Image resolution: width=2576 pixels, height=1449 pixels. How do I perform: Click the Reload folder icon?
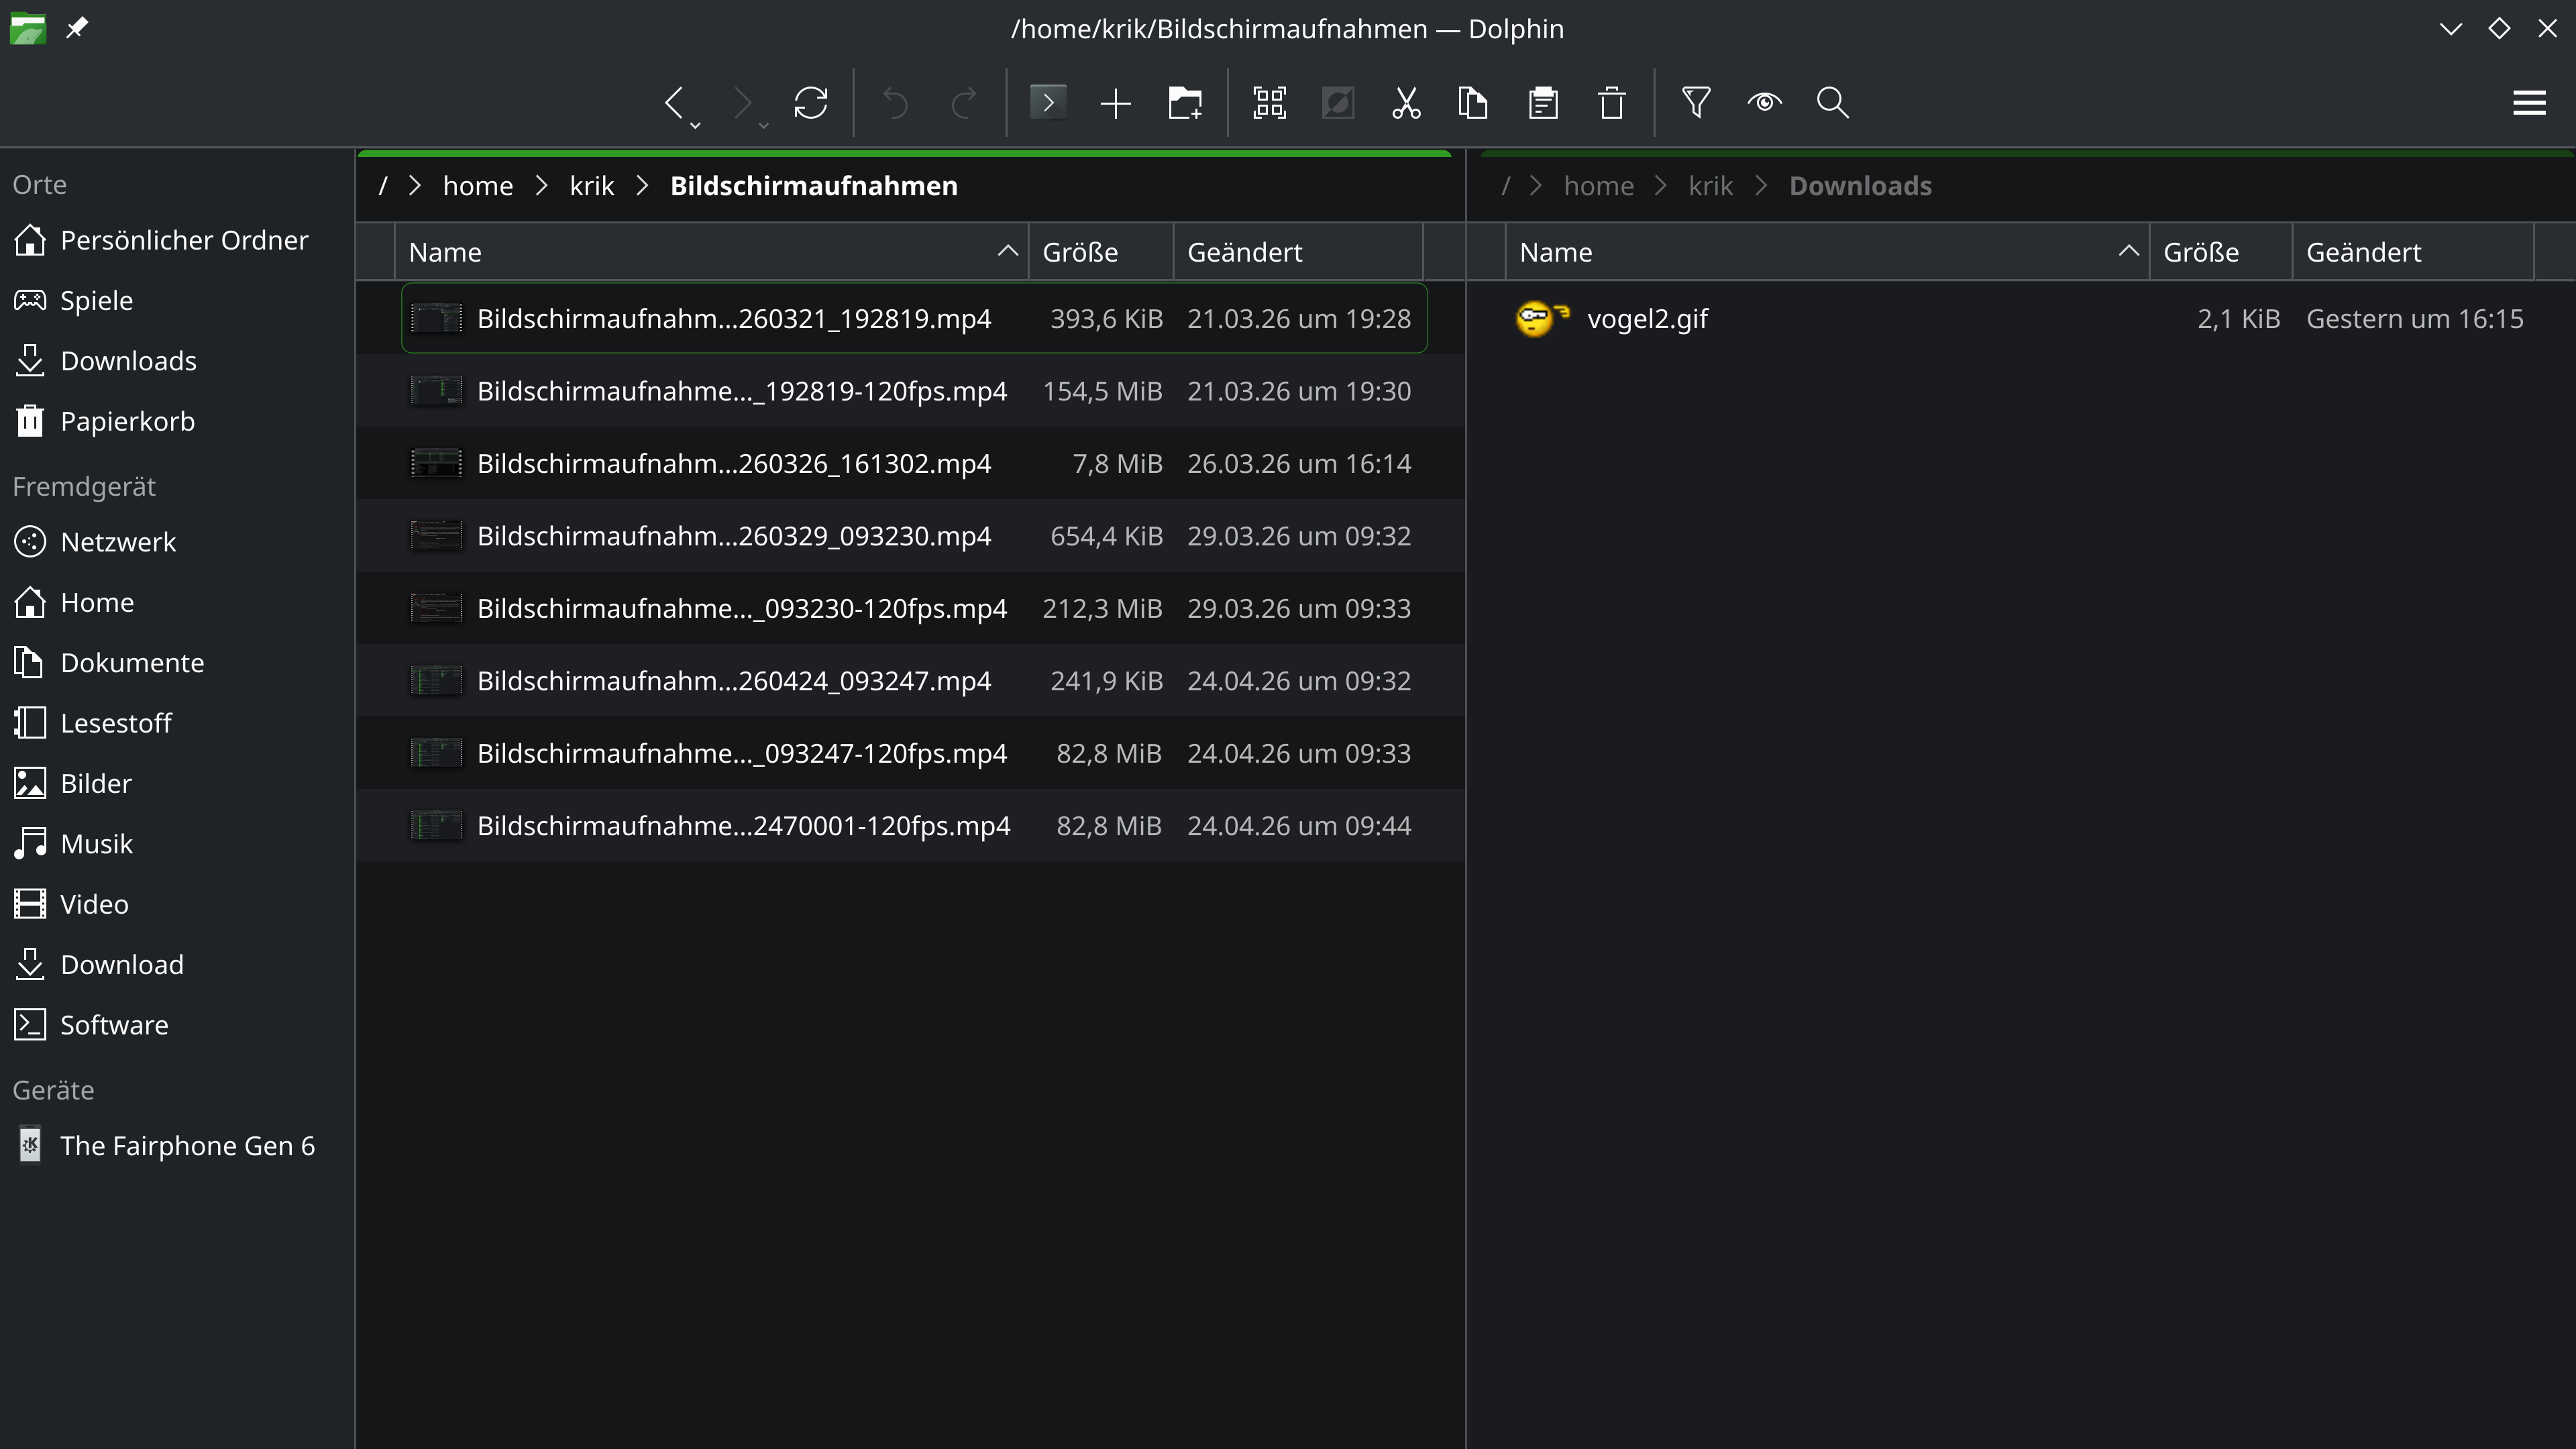tap(810, 102)
